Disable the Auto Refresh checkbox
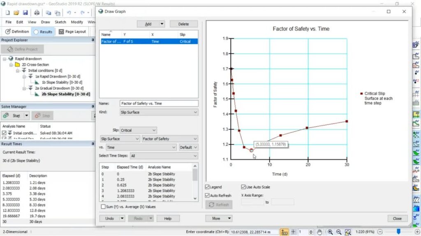Viewport: 421px width, 236px height. 207,195
